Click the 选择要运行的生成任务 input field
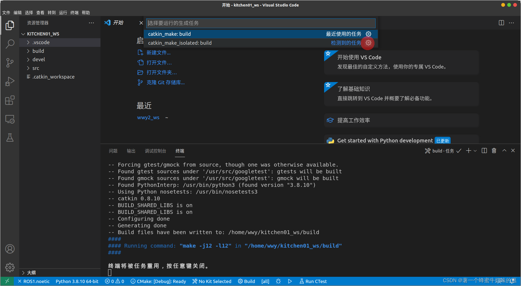521x286 pixels. pos(261,23)
